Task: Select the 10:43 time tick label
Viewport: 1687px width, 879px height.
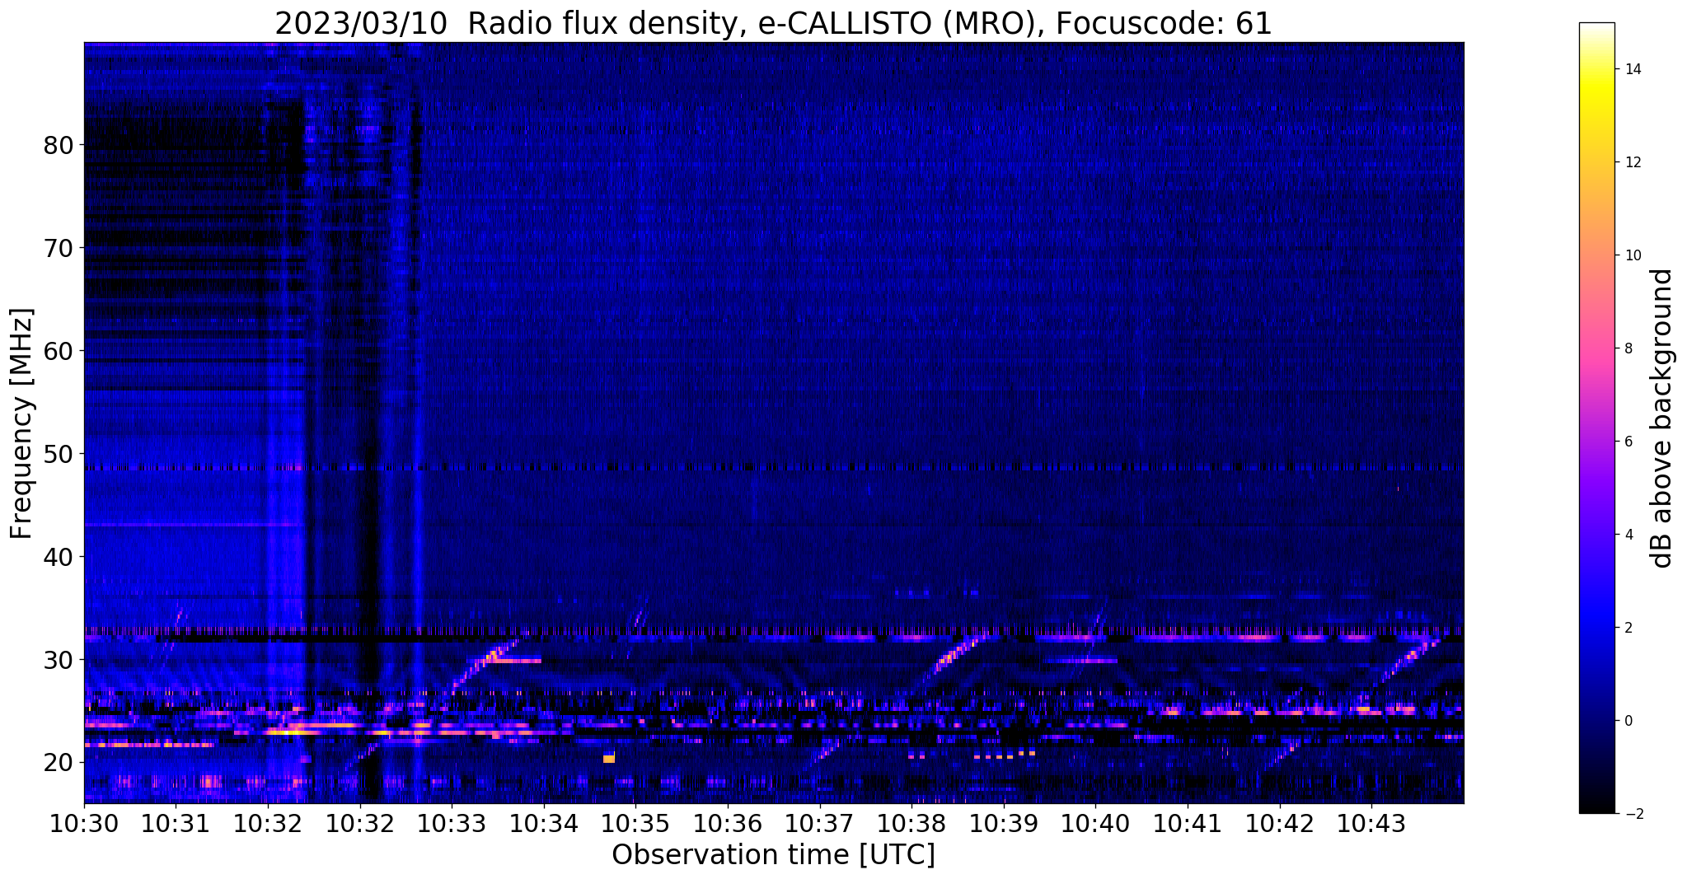Action: tap(1371, 824)
